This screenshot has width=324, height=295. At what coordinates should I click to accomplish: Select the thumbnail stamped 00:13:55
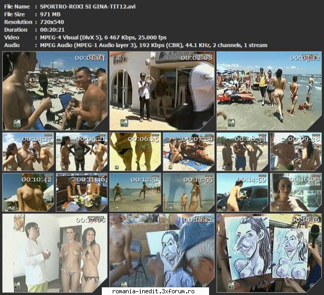click(189, 192)
